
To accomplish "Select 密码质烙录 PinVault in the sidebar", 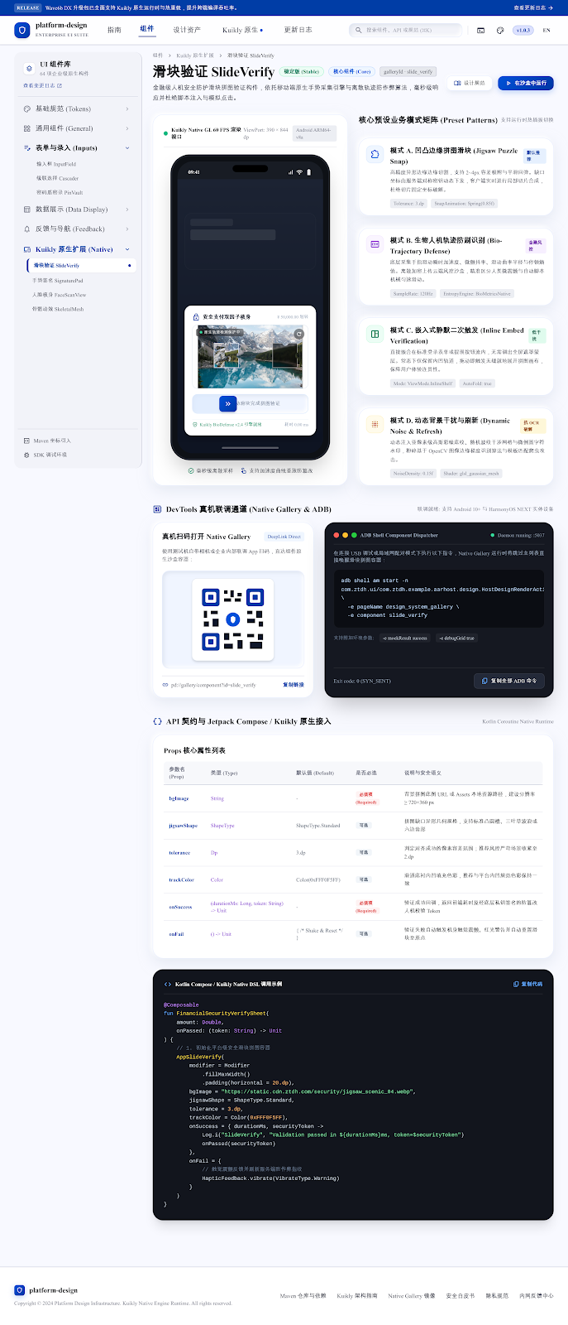I will (60, 192).
